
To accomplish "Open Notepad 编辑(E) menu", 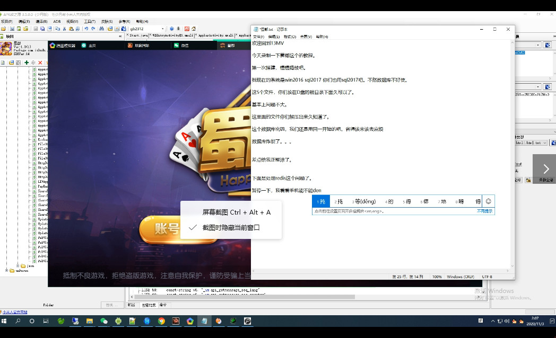I will [274, 37].
